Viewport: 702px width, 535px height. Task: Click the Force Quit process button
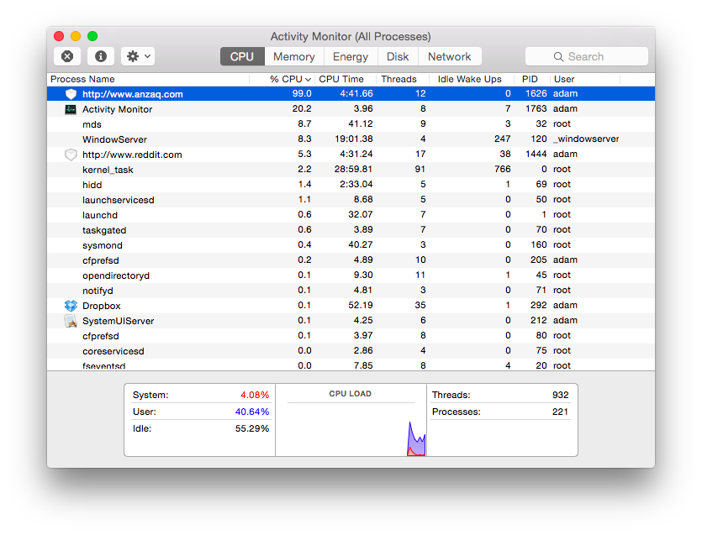[x=67, y=56]
